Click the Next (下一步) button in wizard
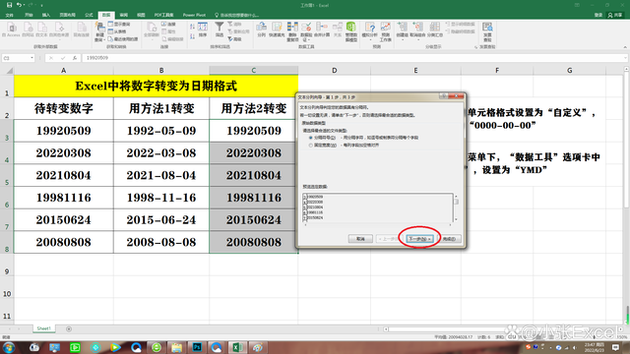This screenshot has width=630, height=354. [x=419, y=239]
